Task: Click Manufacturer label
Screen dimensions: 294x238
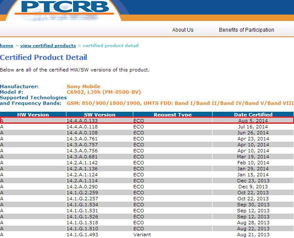Action: click(x=19, y=86)
